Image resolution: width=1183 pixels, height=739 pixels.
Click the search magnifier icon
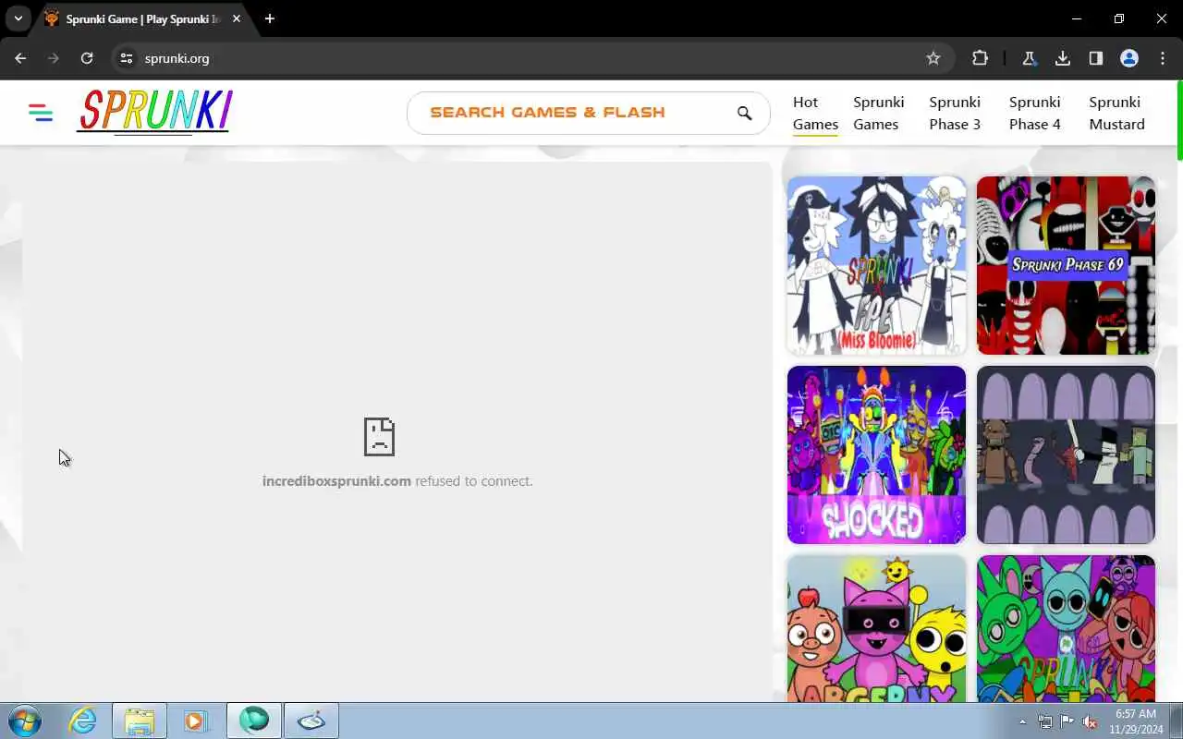[x=744, y=113]
